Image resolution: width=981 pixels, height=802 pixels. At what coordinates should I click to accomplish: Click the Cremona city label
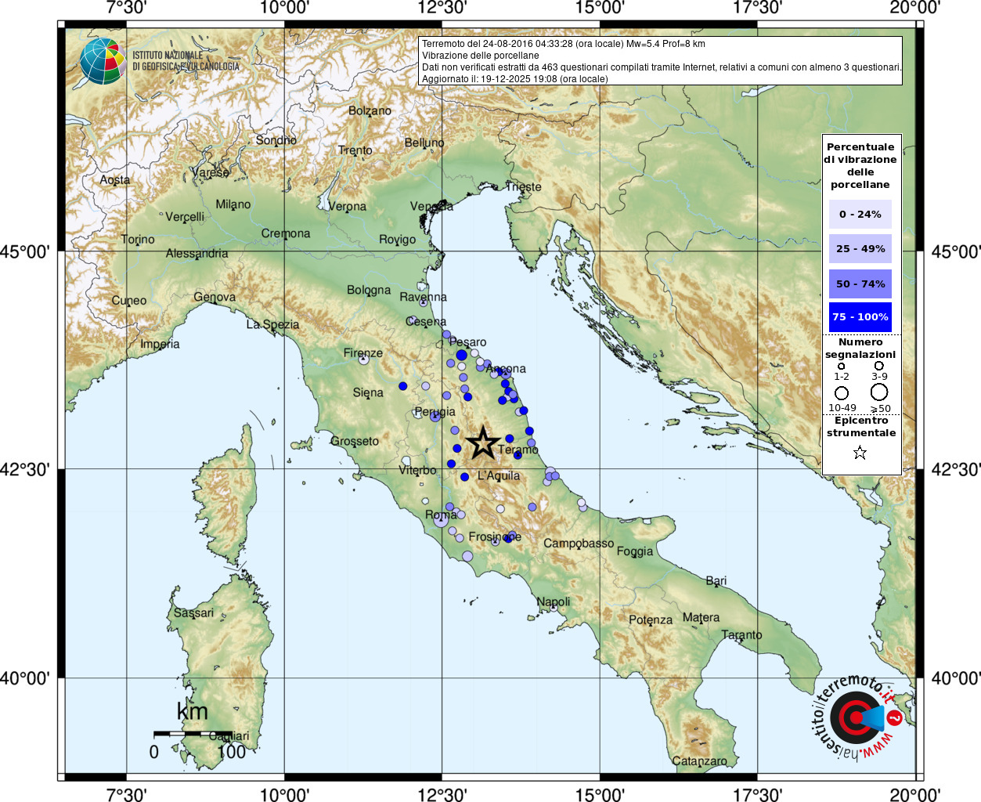[286, 233]
